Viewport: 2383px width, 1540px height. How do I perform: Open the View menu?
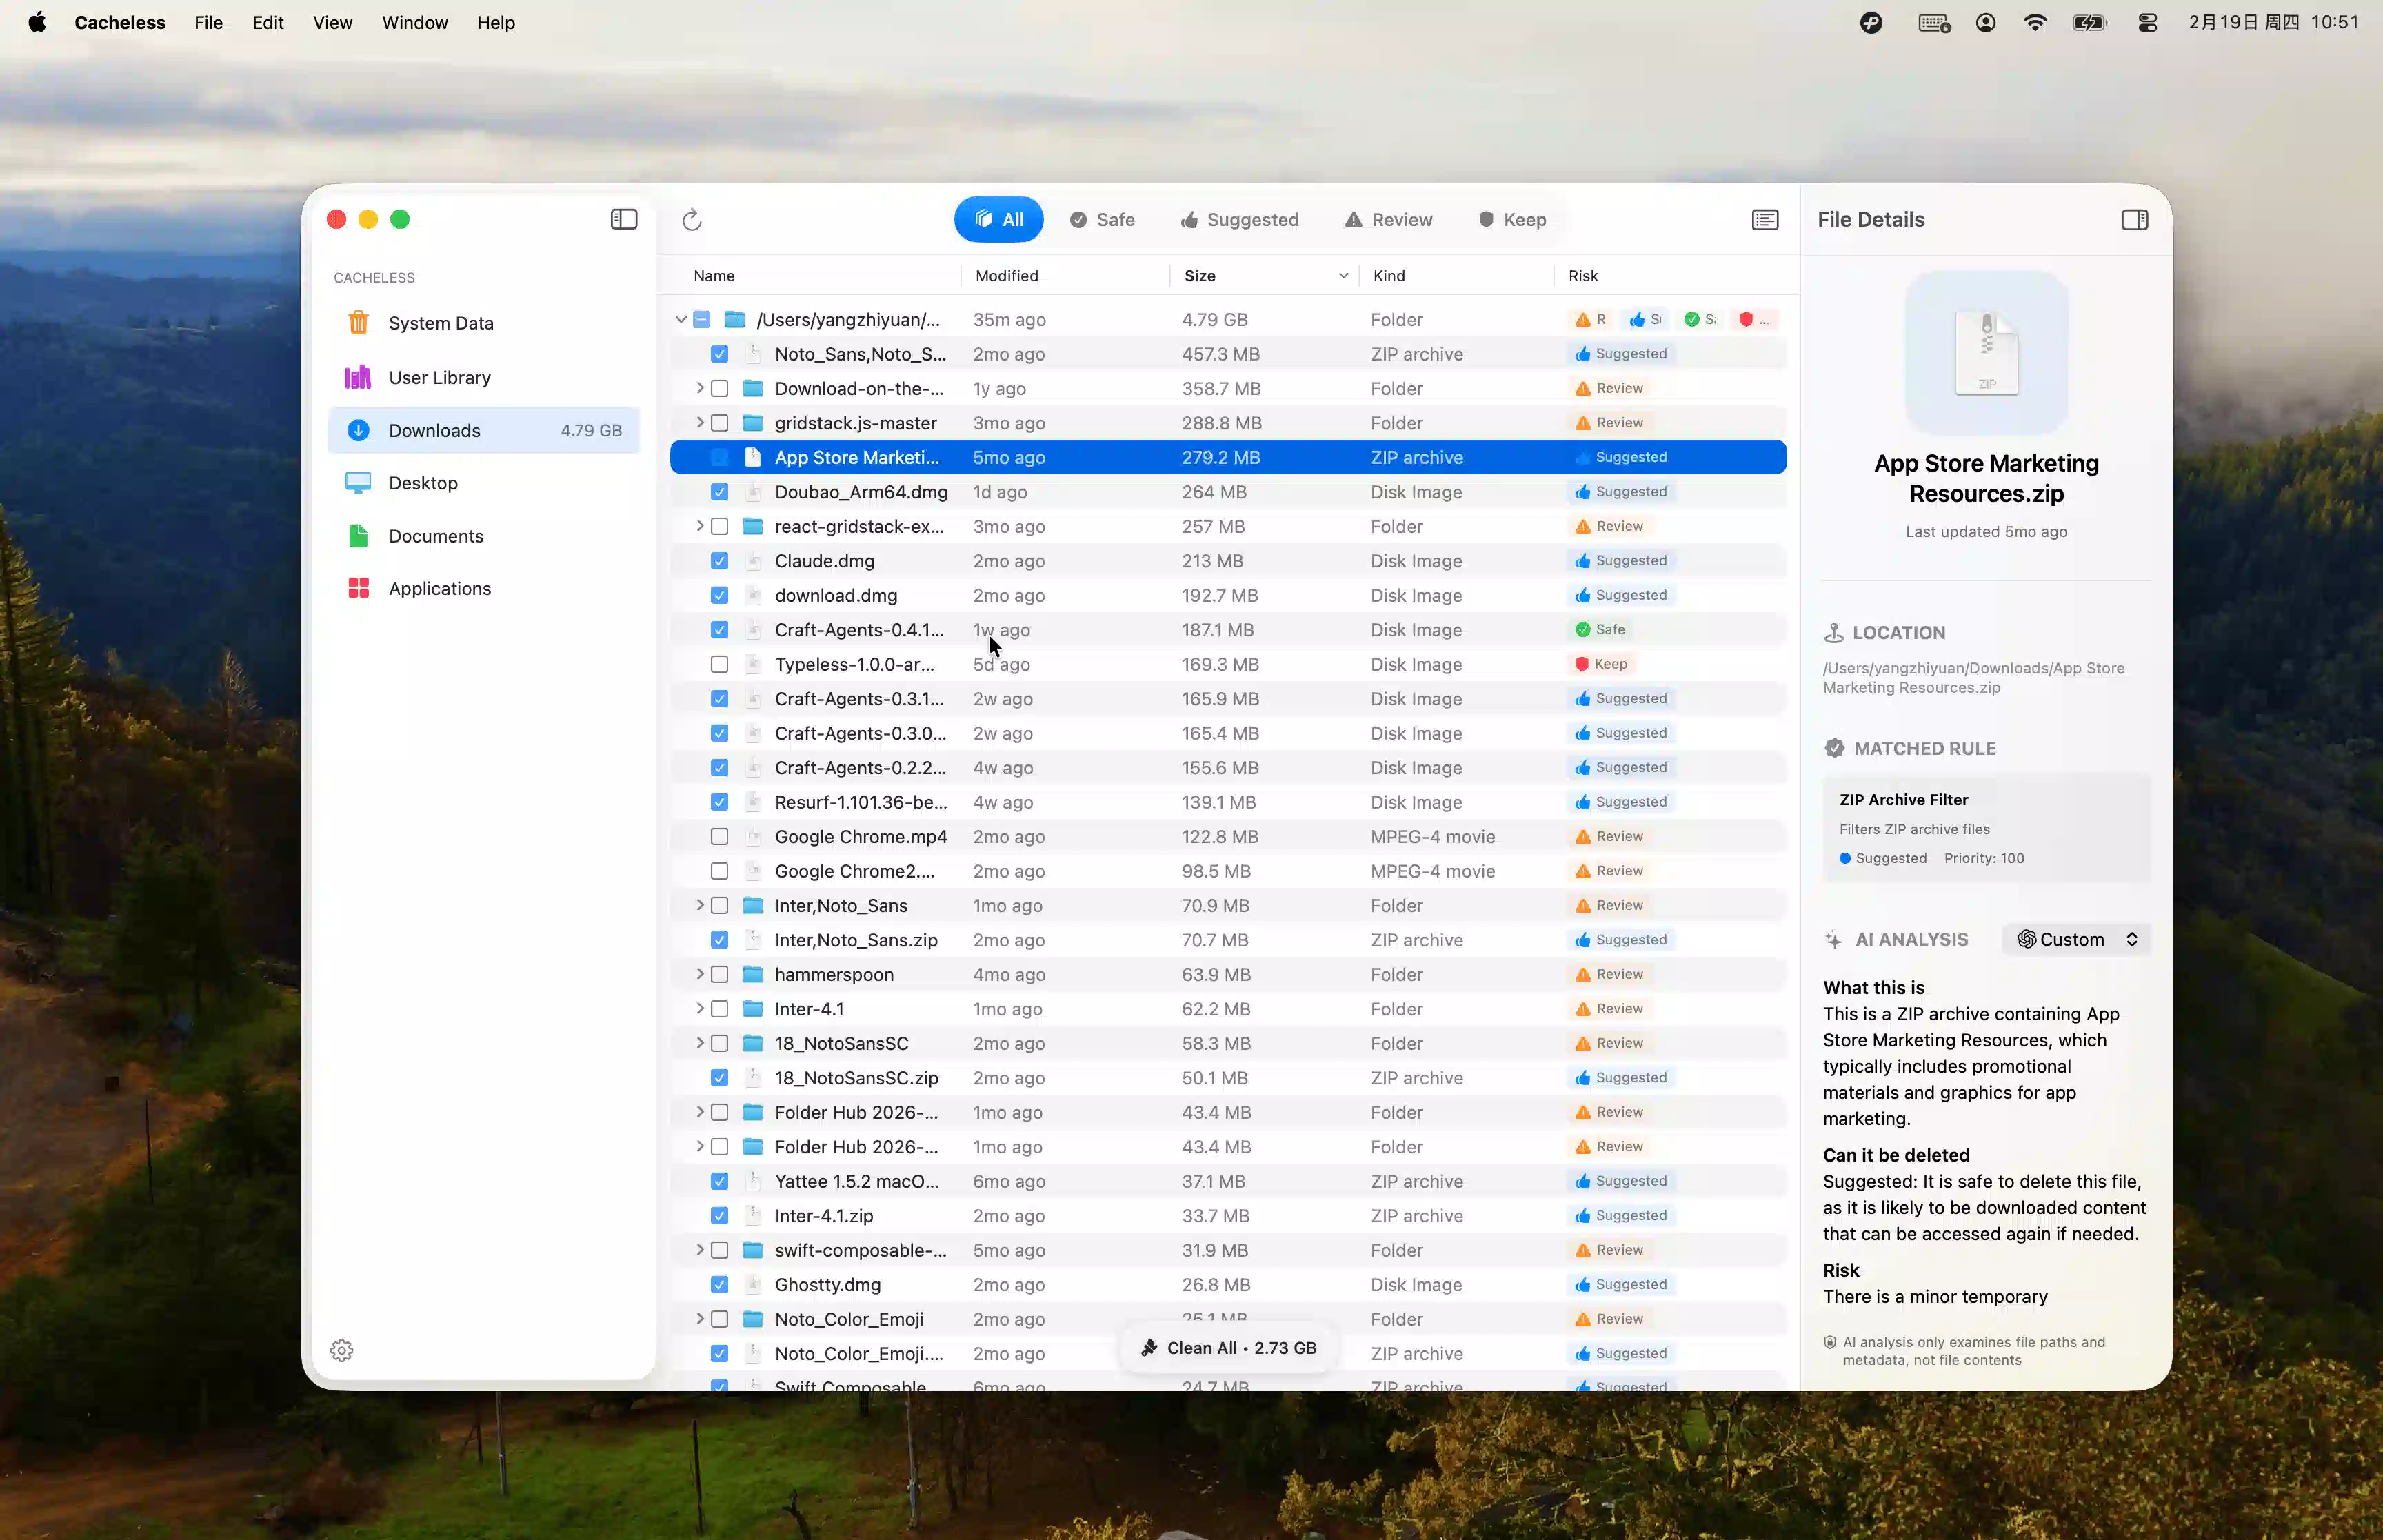coord(332,22)
